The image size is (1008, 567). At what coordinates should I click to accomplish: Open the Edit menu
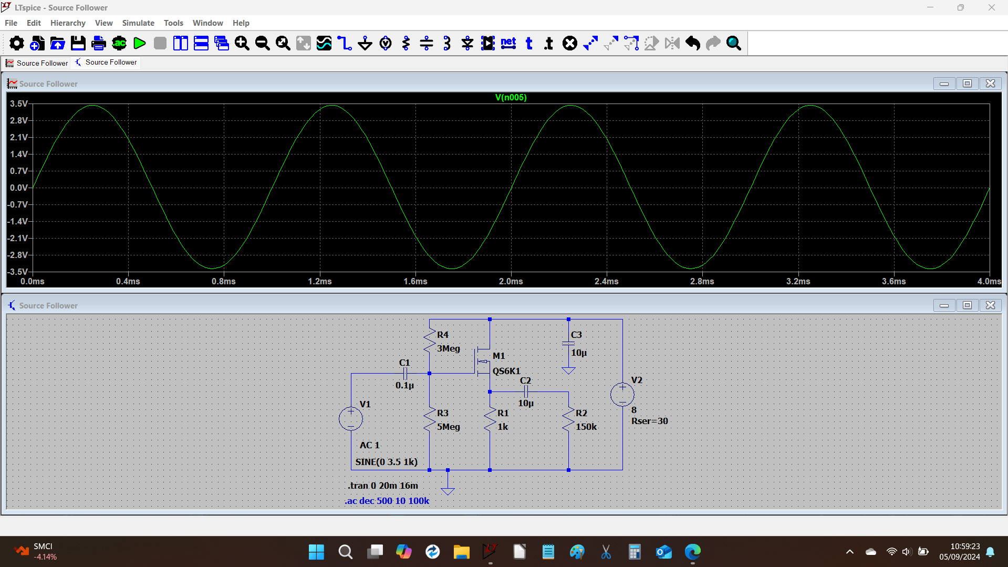pos(34,23)
